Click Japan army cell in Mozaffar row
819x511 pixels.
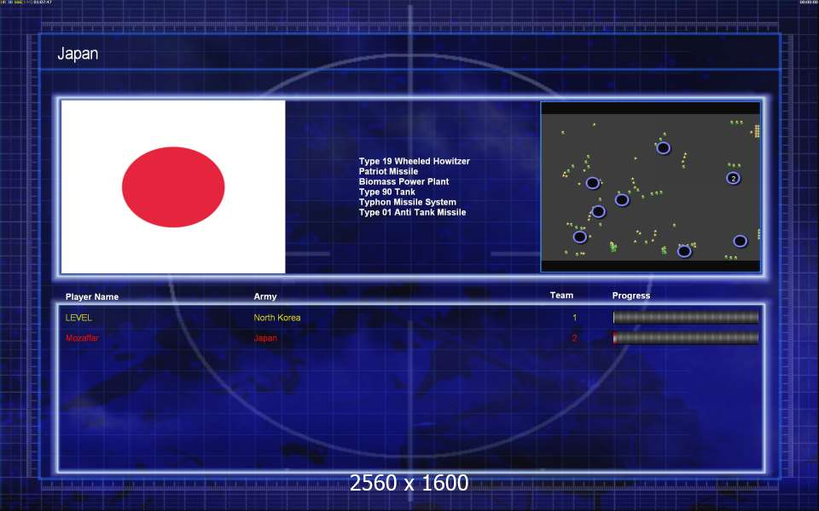click(x=265, y=338)
